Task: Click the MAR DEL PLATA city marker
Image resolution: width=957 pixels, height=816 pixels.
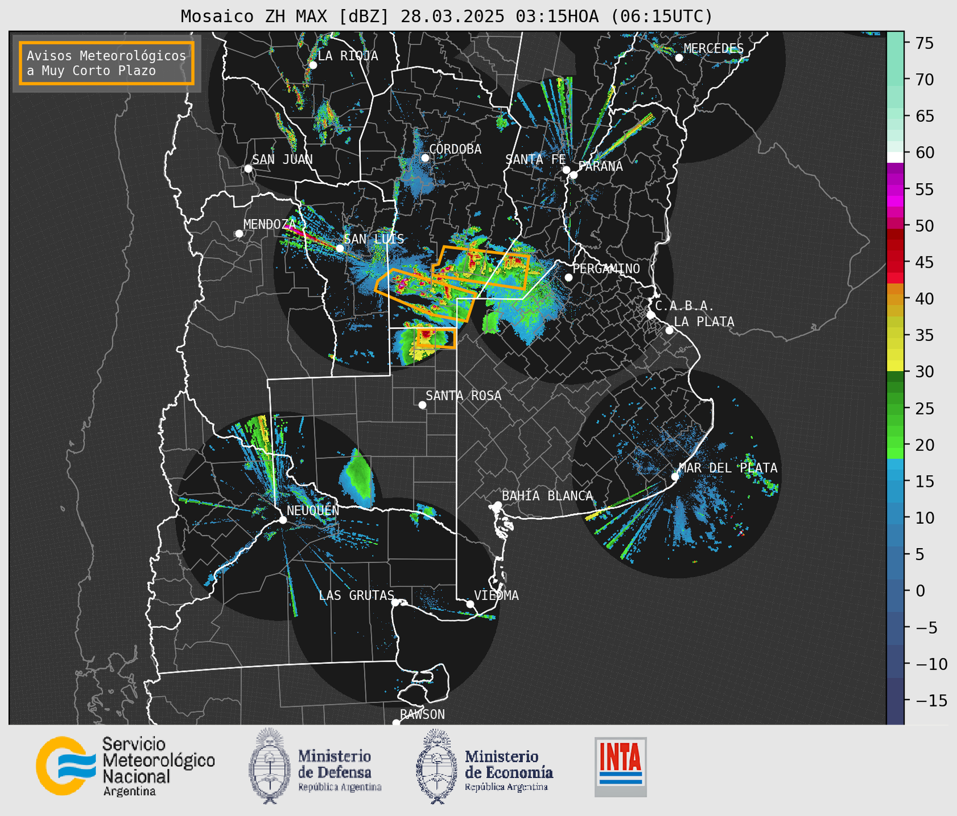Action: [x=675, y=477]
